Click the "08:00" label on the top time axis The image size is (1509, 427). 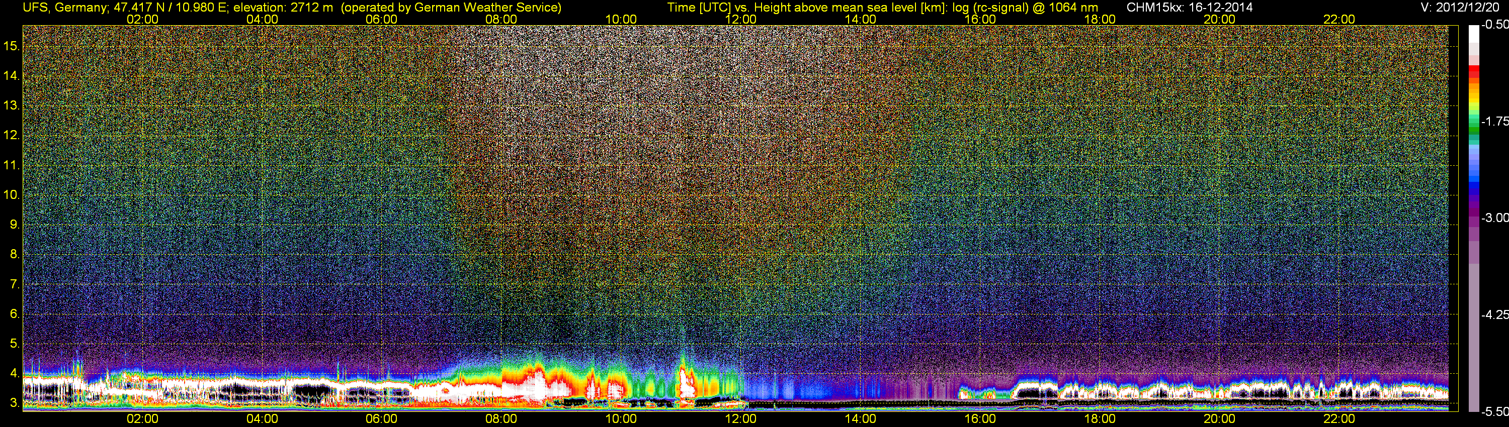click(x=501, y=19)
